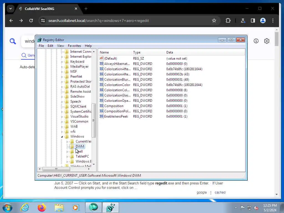Open the cached link of the result
Viewport: 284px width, 213px height.
pyautogui.click(x=220, y=192)
